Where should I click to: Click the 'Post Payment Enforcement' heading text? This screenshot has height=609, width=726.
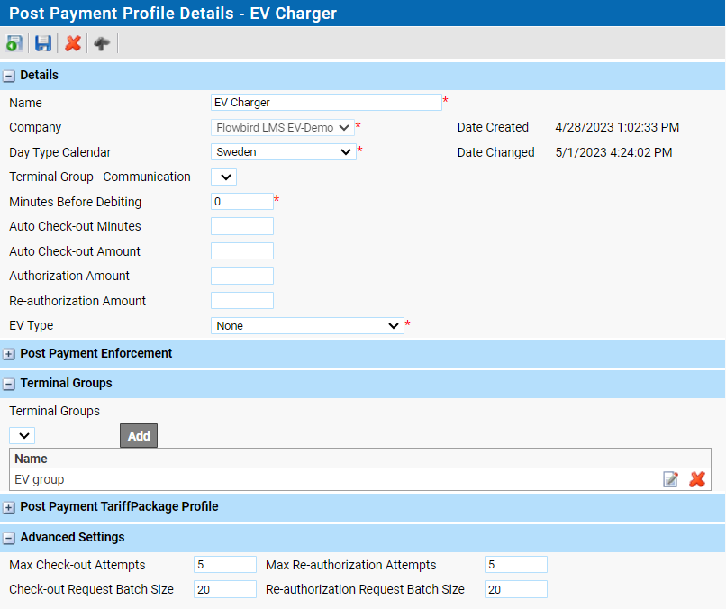(x=95, y=353)
